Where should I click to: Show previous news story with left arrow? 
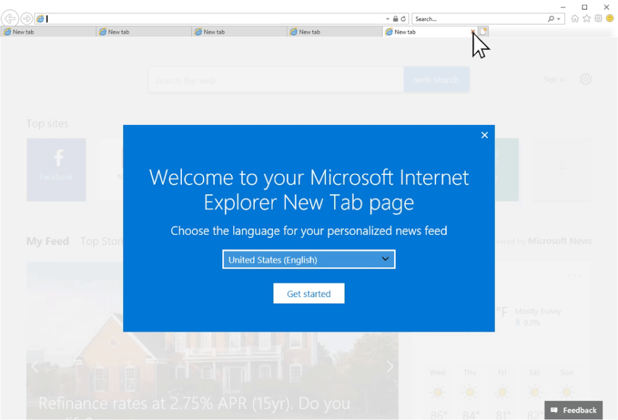click(35, 367)
